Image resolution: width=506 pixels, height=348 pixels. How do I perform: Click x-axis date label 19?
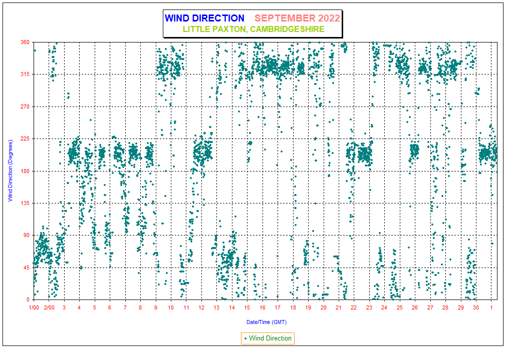[x=308, y=308]
